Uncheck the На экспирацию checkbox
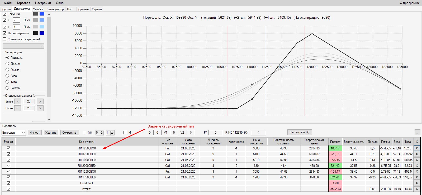422x195 pixels. (4, 33)
